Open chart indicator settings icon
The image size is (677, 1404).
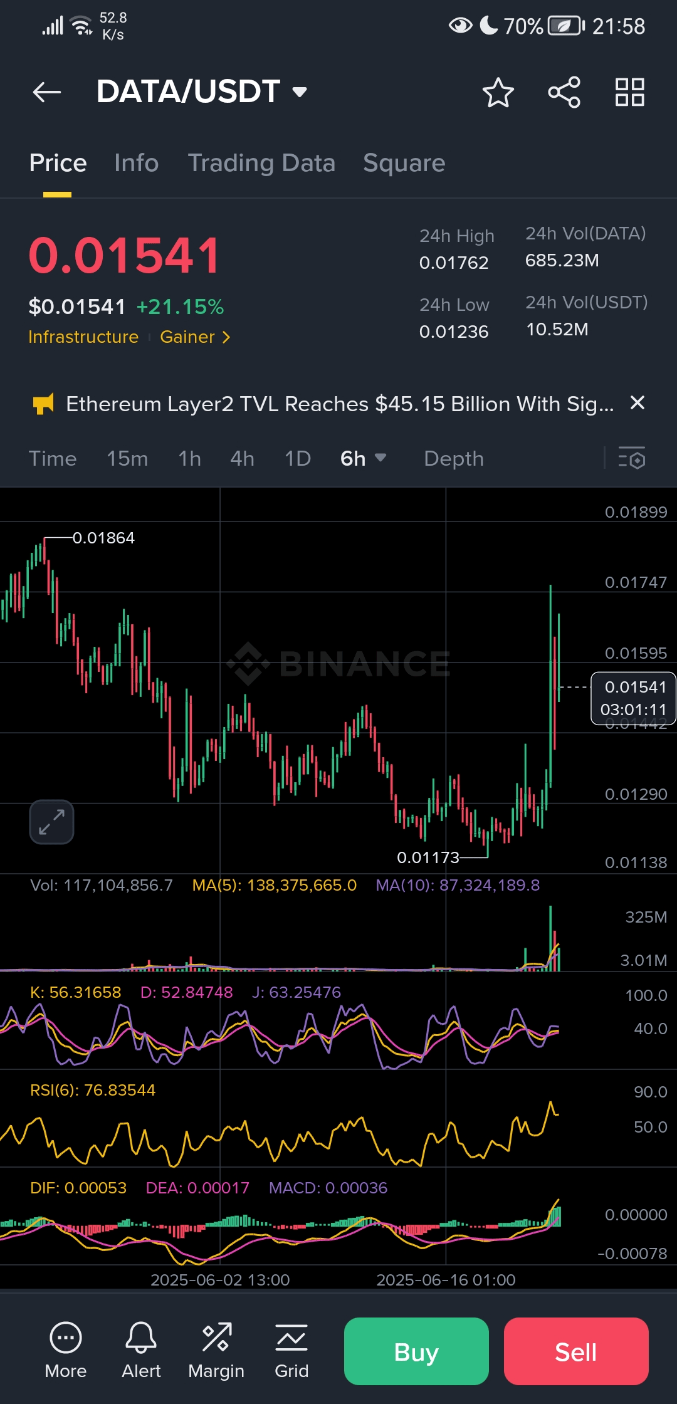631,458
